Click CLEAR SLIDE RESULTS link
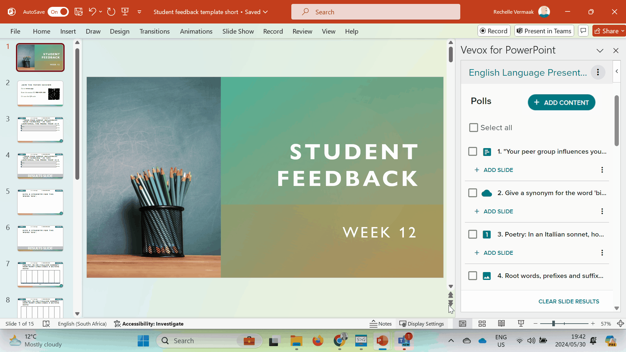This screenshot has width=626, height=352. [568, 301]
